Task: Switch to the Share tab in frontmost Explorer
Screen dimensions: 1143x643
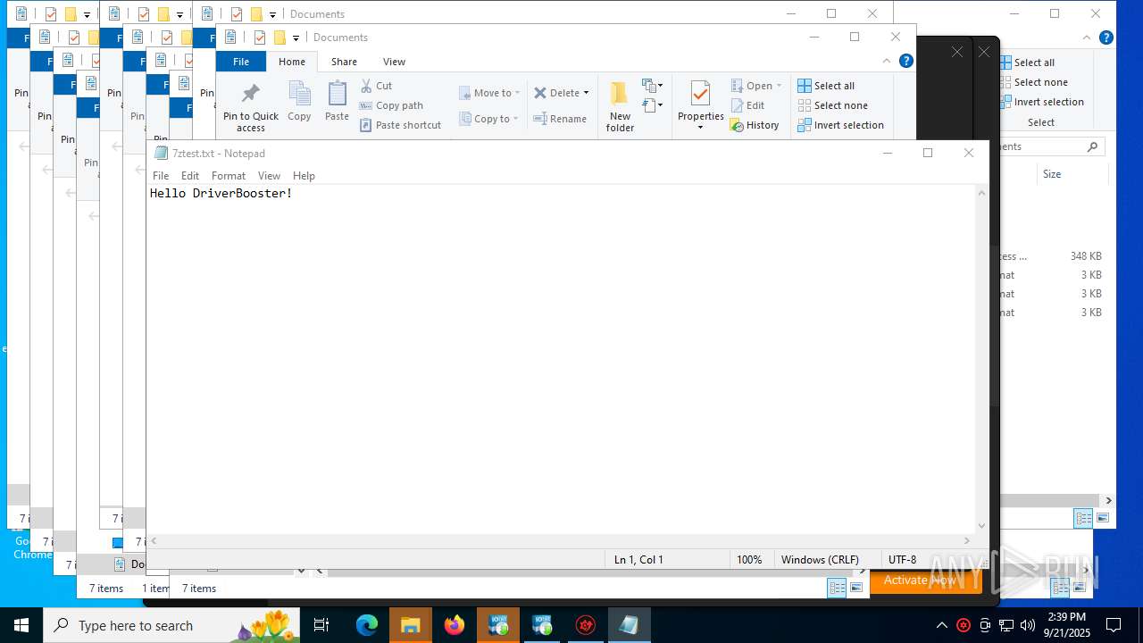Action: [344, 62]
